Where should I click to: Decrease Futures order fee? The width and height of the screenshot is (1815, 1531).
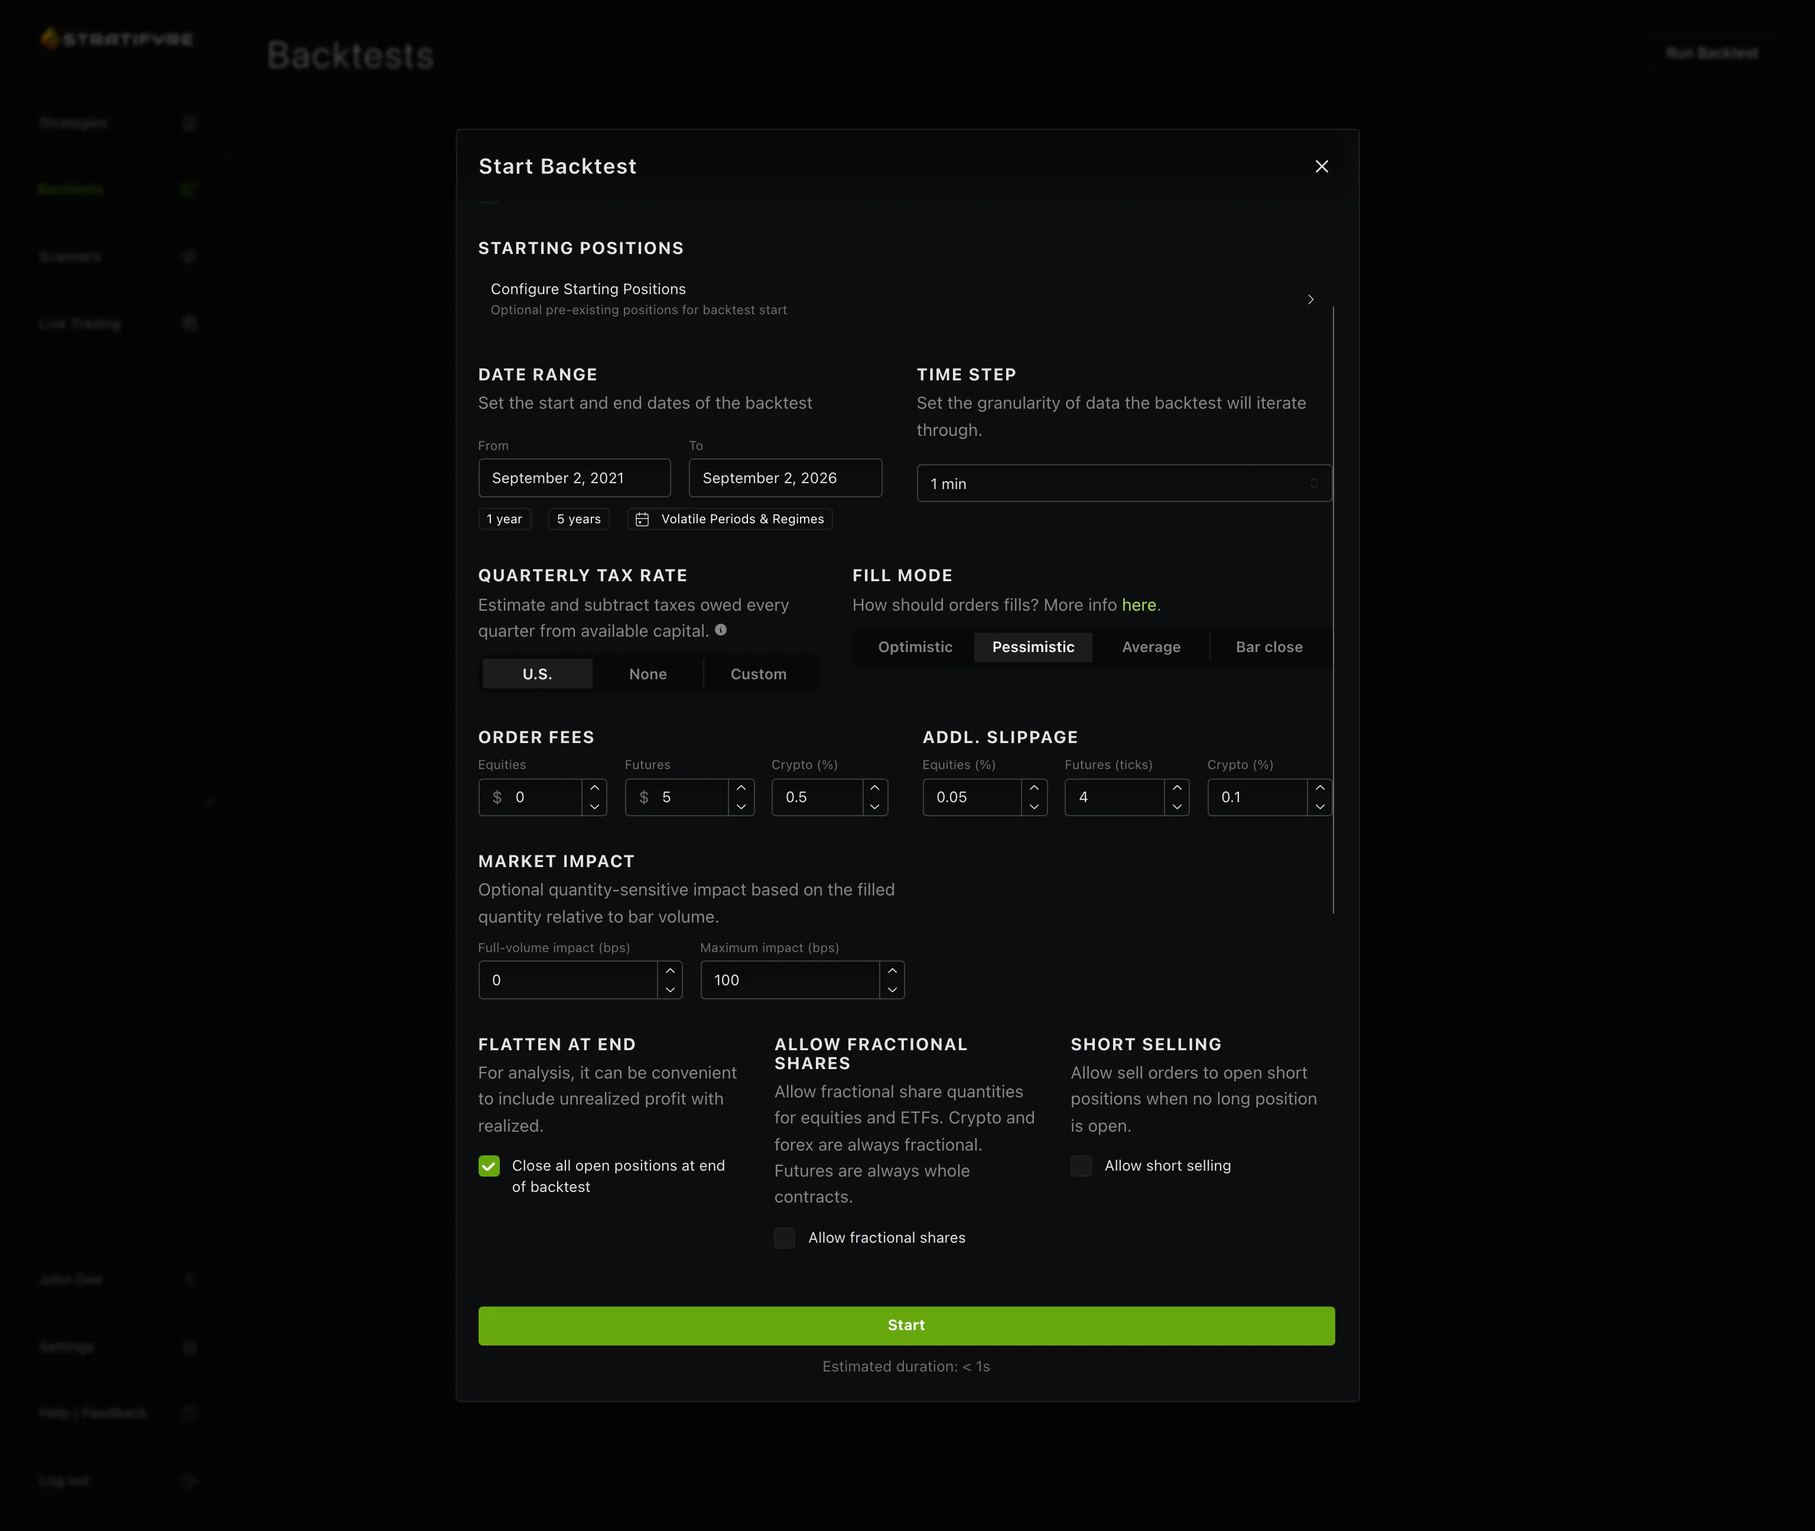[x=741, y=806]
